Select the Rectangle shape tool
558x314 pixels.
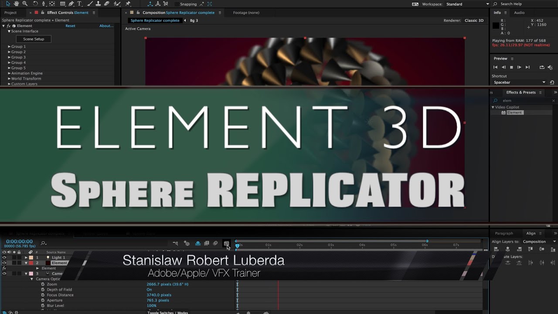(63, 4)
